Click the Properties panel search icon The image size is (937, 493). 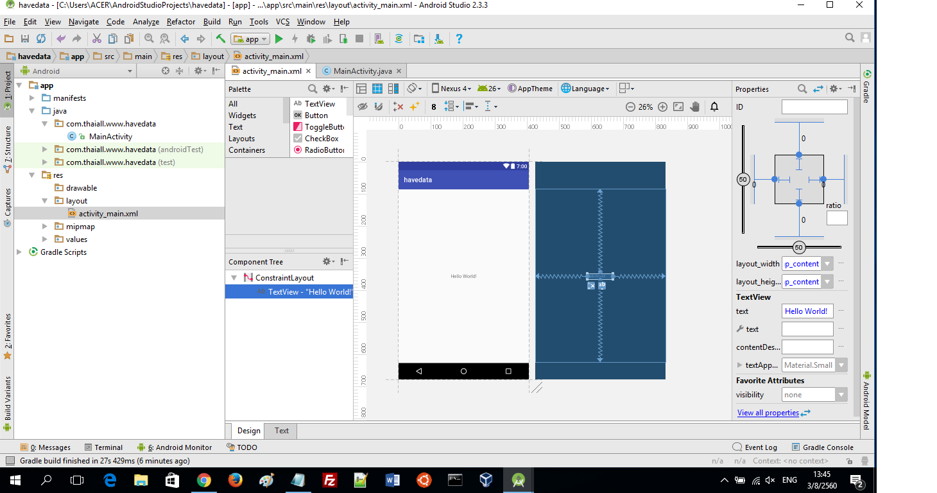802,89
